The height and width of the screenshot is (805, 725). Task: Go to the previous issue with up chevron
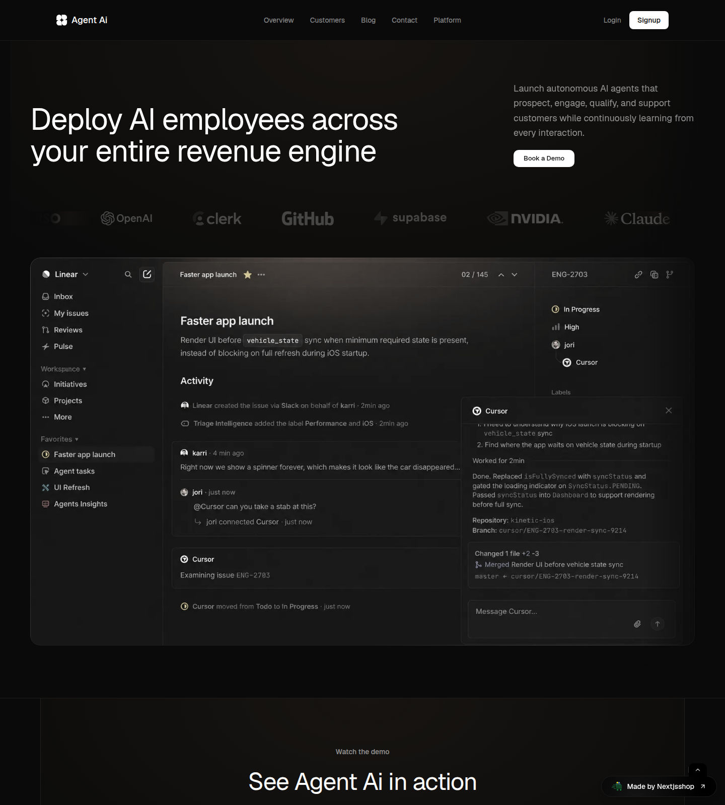coord(501,275)
